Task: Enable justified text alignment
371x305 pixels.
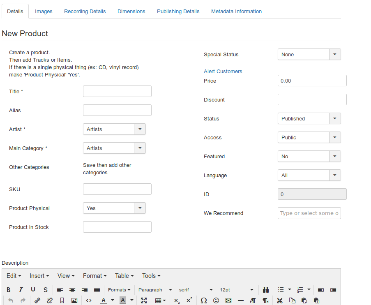Action: click(97, 290)
